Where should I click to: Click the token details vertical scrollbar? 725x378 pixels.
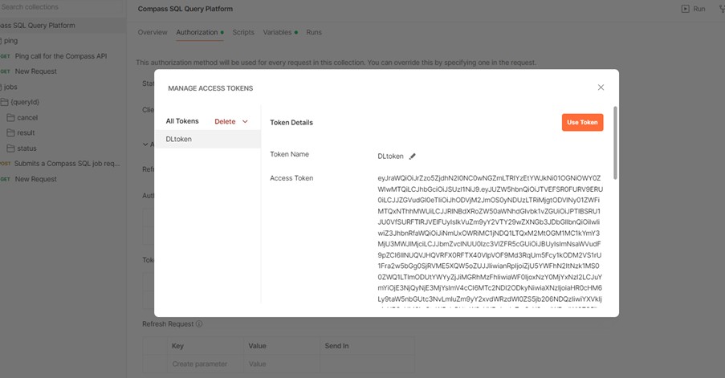(614, 142)
